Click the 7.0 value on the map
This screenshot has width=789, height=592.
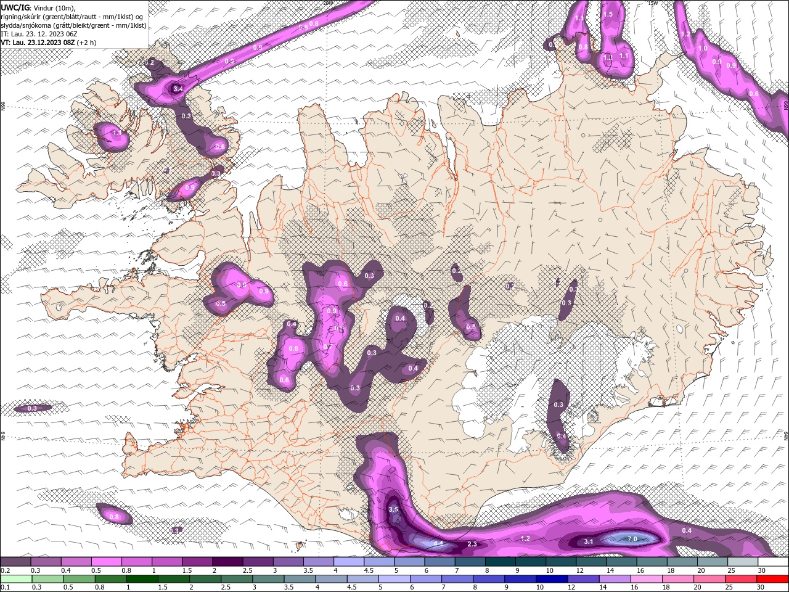click(x=632, y=539)
